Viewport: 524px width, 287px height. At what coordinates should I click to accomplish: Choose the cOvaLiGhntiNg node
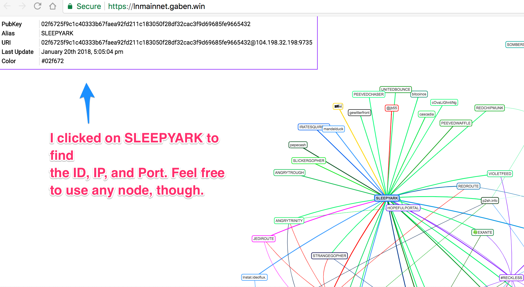[444, 102]
